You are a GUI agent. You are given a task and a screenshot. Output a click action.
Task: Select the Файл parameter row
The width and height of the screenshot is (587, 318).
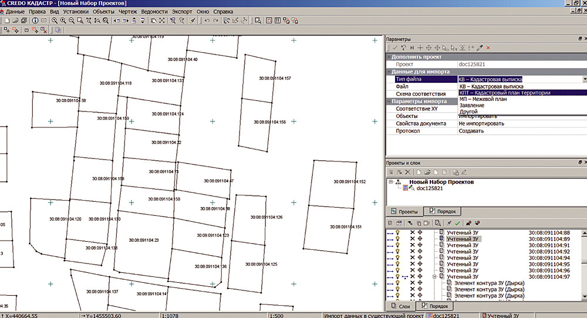[422, 86]
